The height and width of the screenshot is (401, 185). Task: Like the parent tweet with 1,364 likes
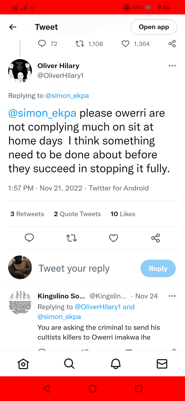point(125,44)
